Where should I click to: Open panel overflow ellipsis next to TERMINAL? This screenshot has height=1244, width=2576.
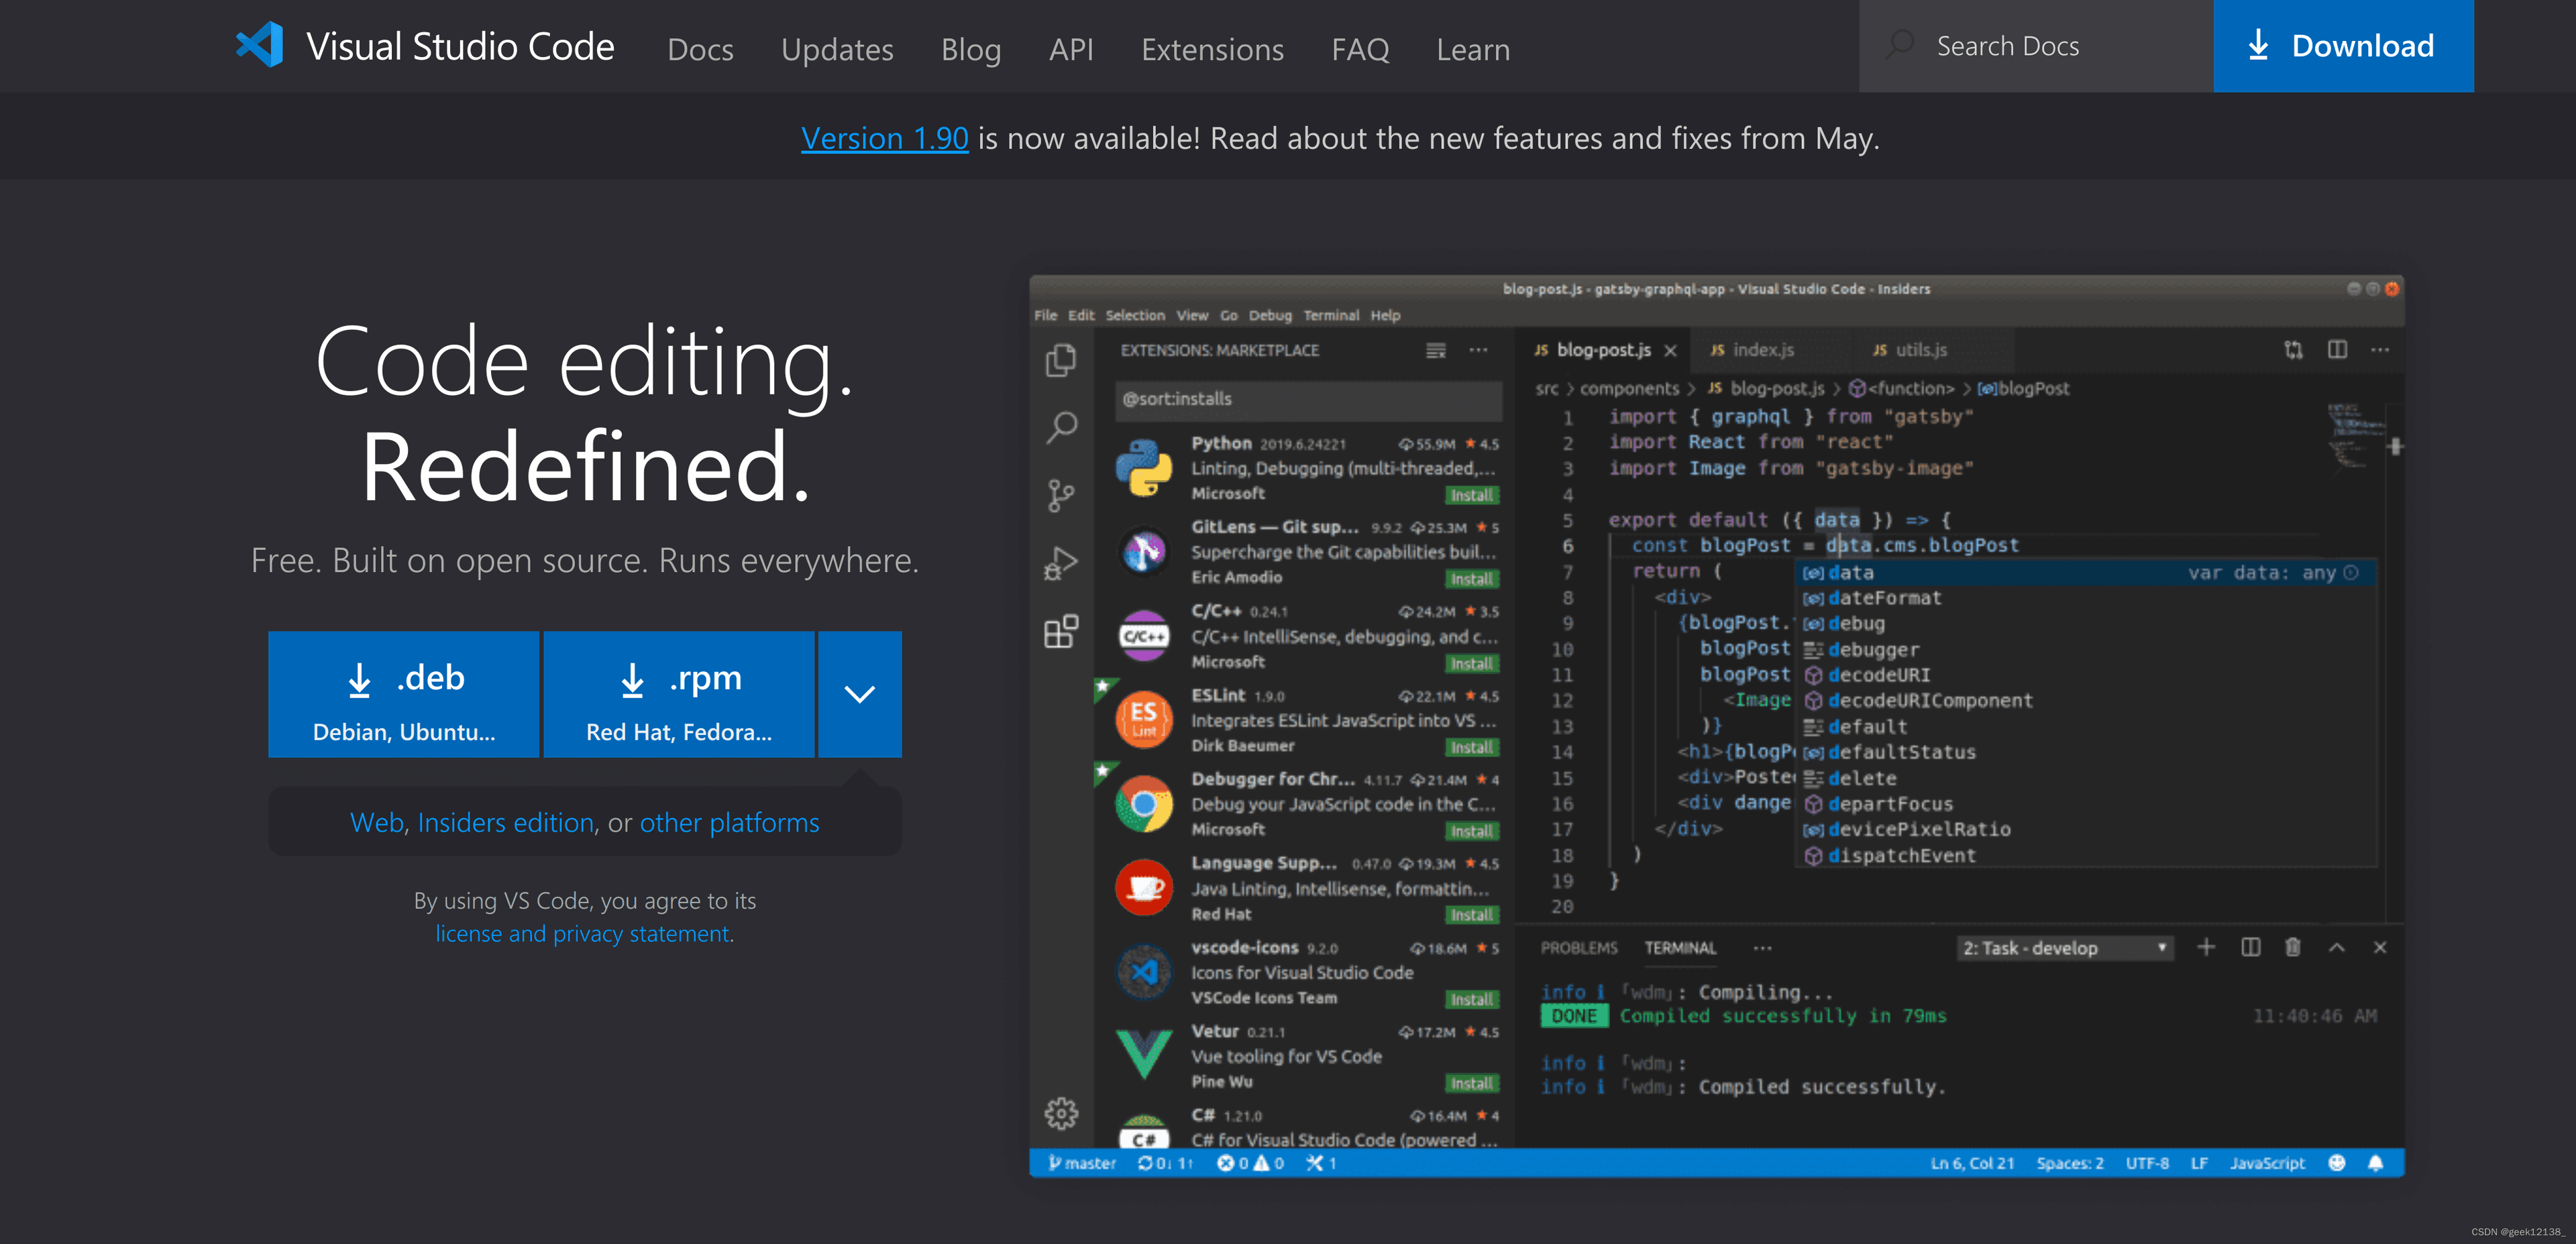(x=1762, y=948)
